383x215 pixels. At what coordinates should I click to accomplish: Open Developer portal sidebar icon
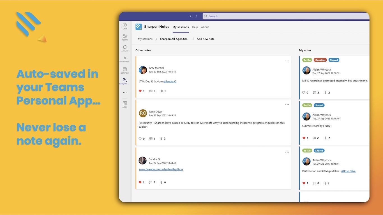tap(125, 59)
